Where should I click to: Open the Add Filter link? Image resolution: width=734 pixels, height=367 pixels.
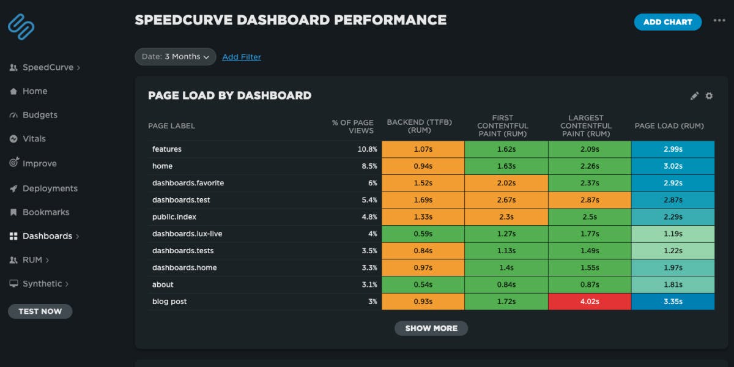coord(241,57)
